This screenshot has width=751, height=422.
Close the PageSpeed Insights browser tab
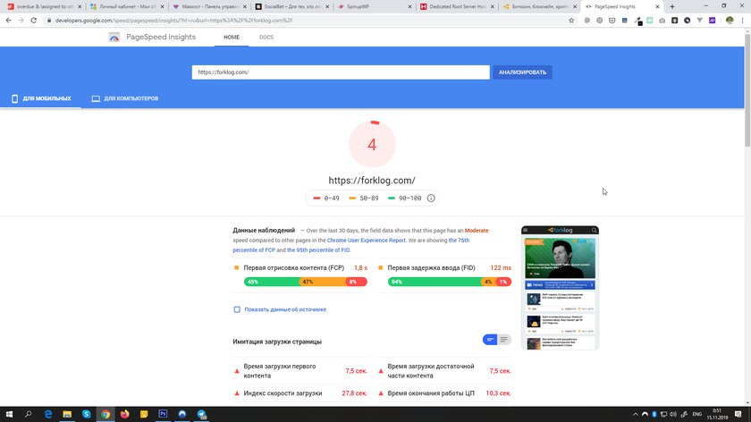click(657, 7)
